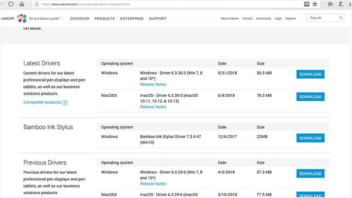Image resolution: width=352 pixels, height=198 pixels.
Task: Add page to favorites star icon
Action: (x=315, y=4)
